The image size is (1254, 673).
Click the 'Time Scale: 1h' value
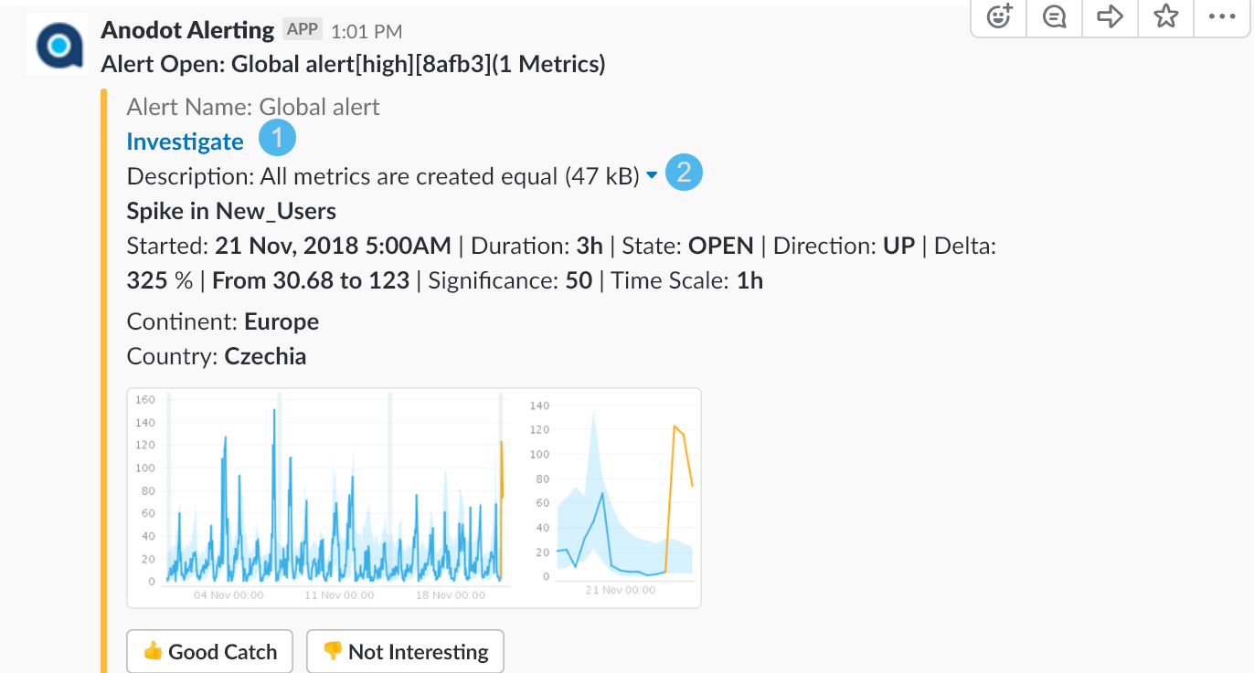(687, 280)
